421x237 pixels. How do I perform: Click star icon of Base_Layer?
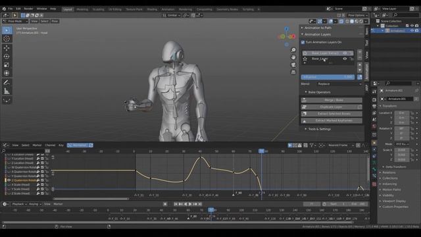coord(305,59)
